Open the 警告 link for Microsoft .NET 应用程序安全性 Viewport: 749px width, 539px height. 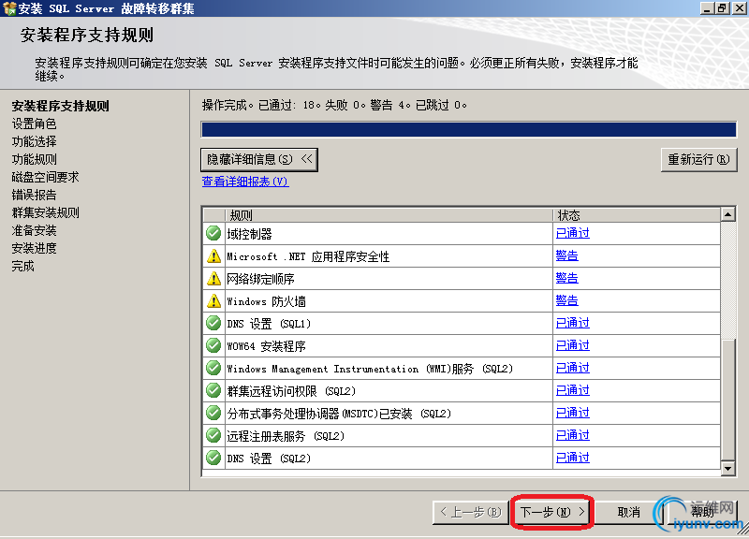click(x=567, y=255)
